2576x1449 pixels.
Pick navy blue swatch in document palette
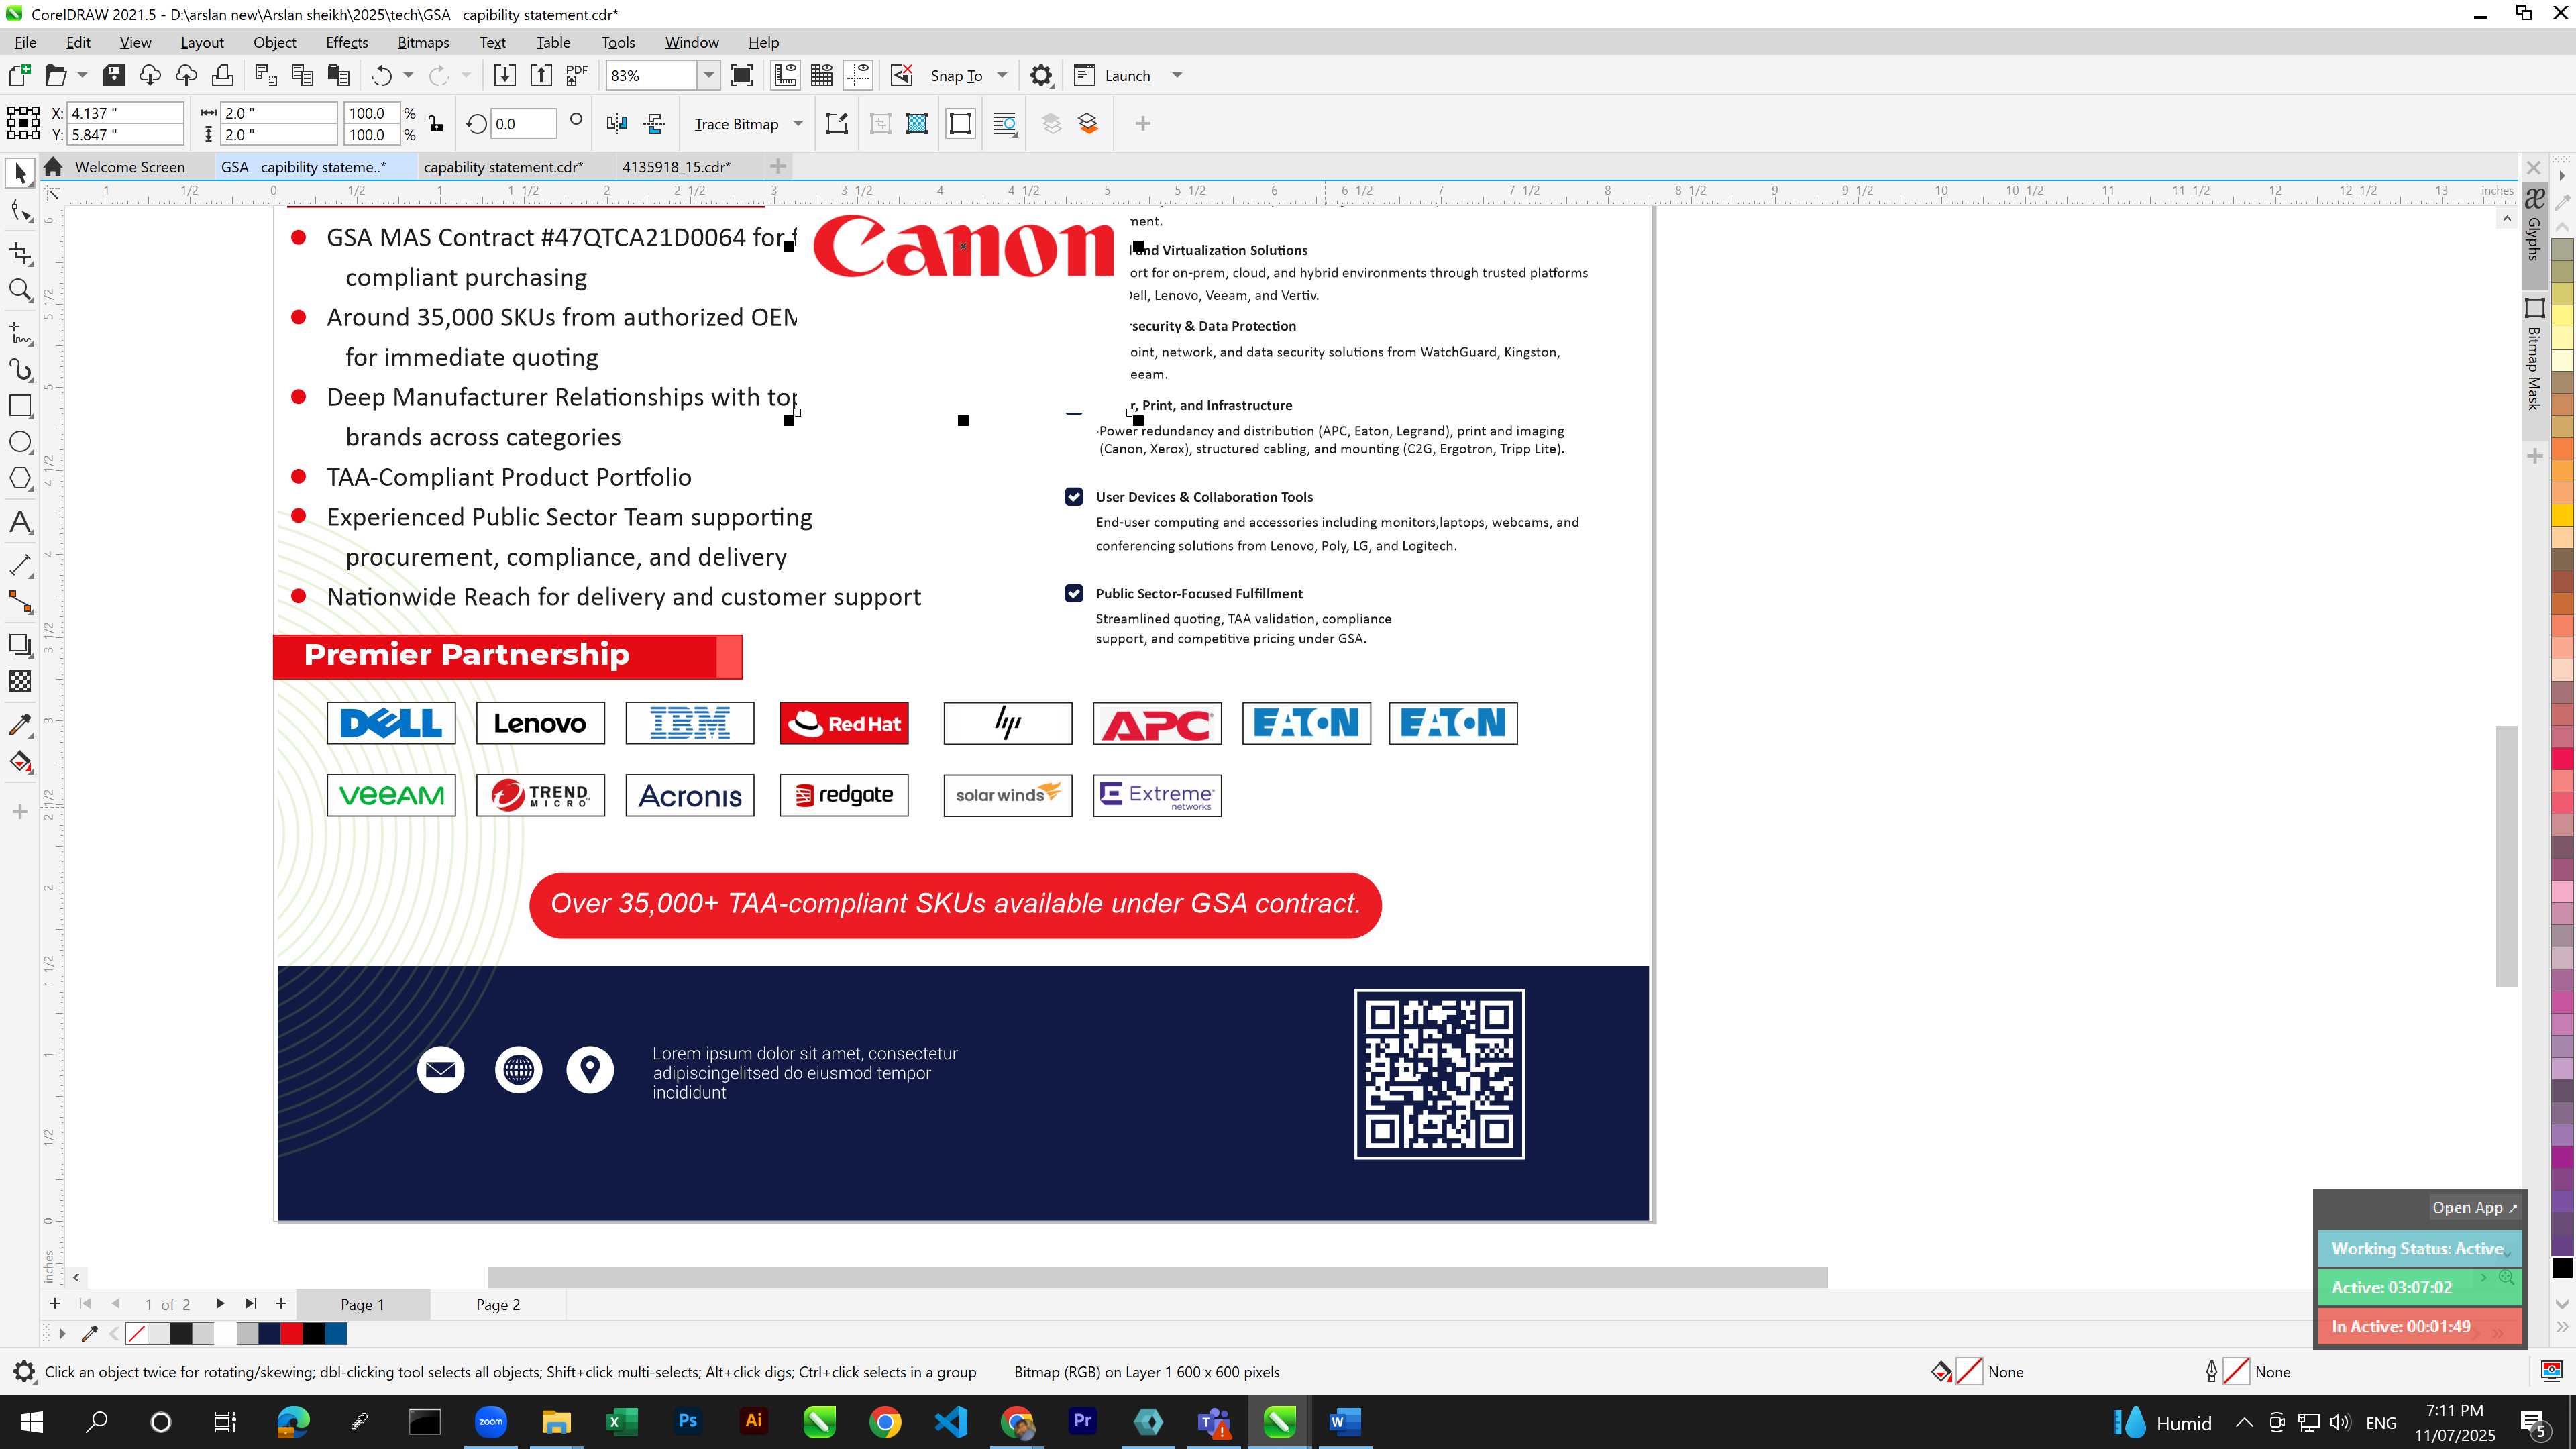(x=269, y=1334)
